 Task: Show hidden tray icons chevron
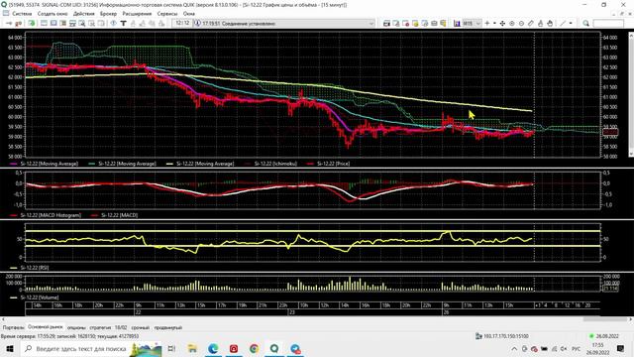coord(514,349)
